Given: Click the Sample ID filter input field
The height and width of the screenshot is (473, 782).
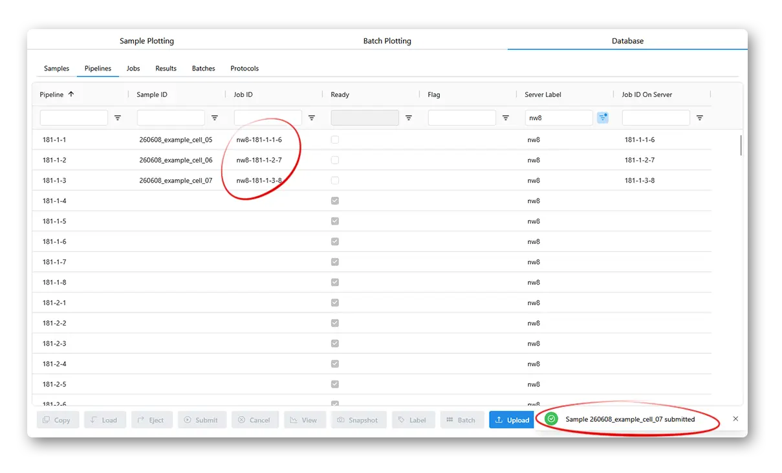Looking at the screenshot, I should 171,118.
